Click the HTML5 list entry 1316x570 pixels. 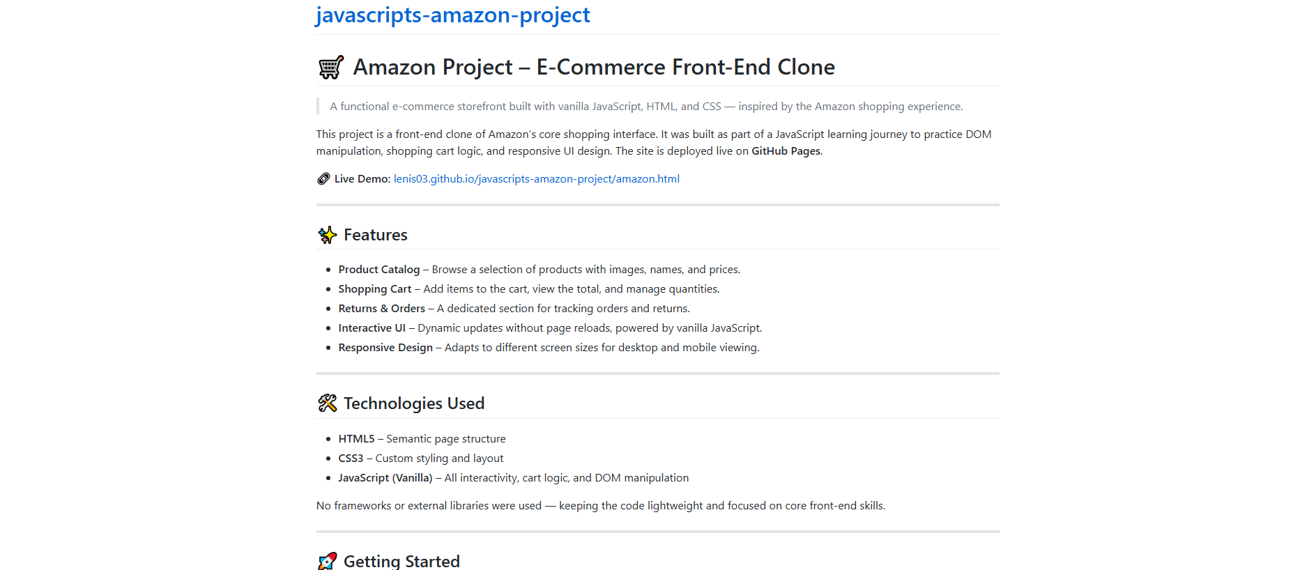click(422, 439)
